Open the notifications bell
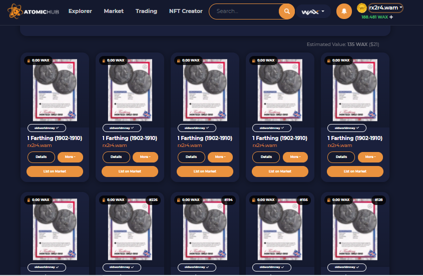 pos(344,11)
